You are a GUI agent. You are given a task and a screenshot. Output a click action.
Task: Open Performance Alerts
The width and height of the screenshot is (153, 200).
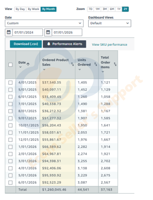(64, 44)
